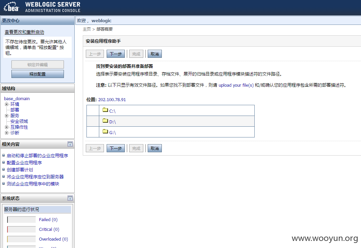Click the 域结构 panel header
Image resolution: width=361 pixels, height=248 pixels.
(38, 88)
